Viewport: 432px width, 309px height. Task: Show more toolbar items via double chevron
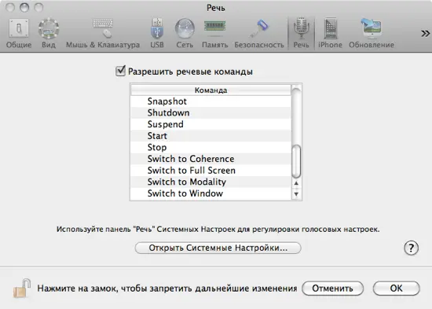[x=425, y=34]
